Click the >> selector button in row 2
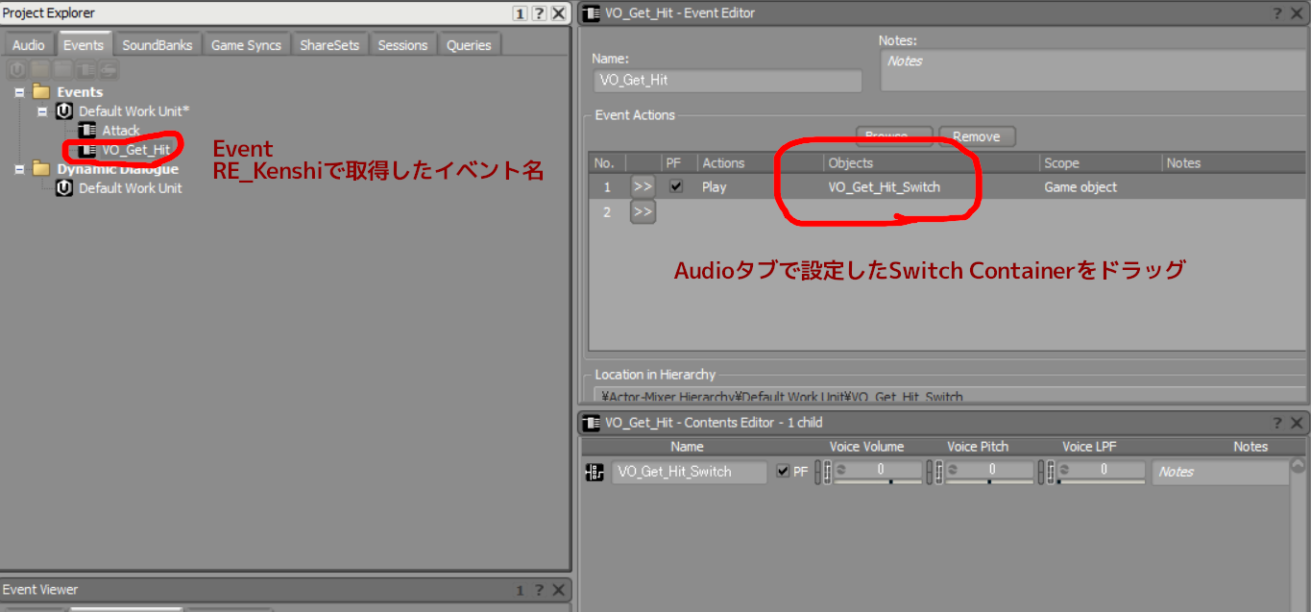Image resolution: width=1311 pixels, height=612 pixels. pyautogui.click(x=643, y=212)
